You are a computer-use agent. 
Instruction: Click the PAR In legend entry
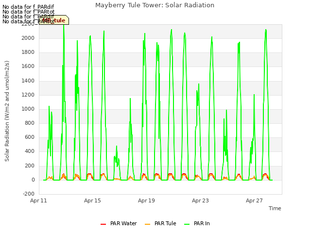point(197,223)
